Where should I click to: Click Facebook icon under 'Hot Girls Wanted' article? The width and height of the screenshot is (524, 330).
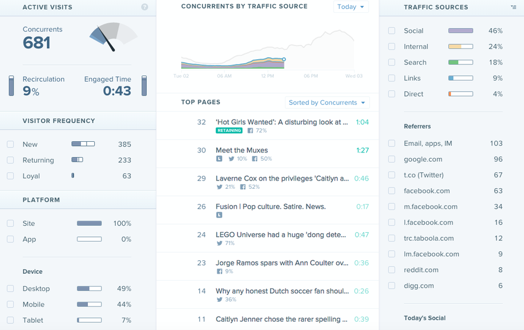pos(250,131)
